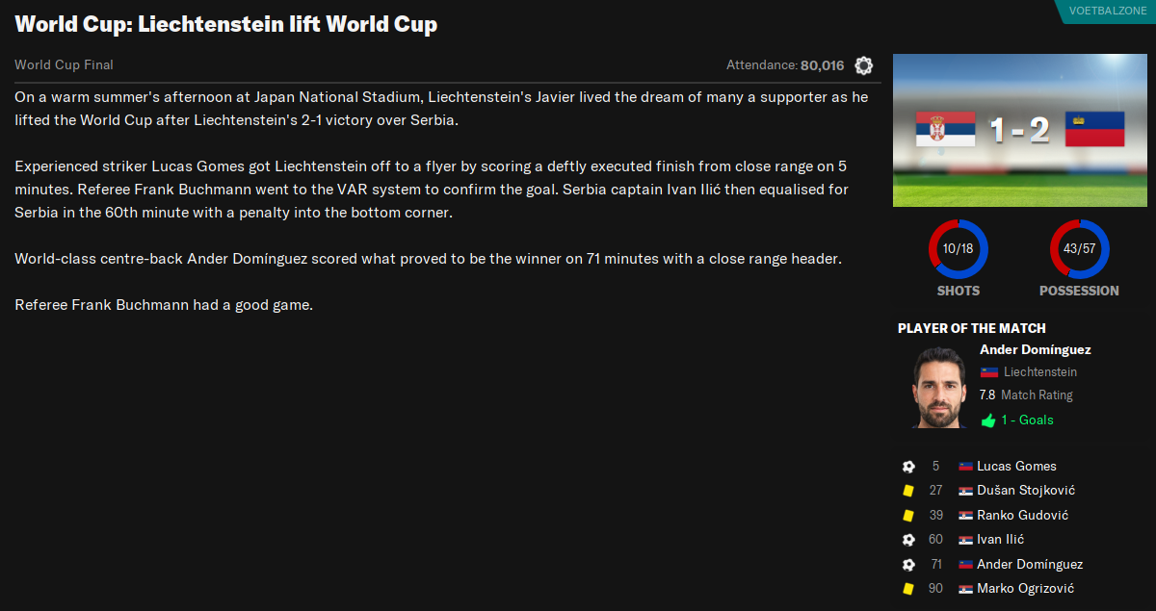1156x611 pixels.
Task: Click the possession 43/57 ring chart
Action: click(x=1079, y=249)
